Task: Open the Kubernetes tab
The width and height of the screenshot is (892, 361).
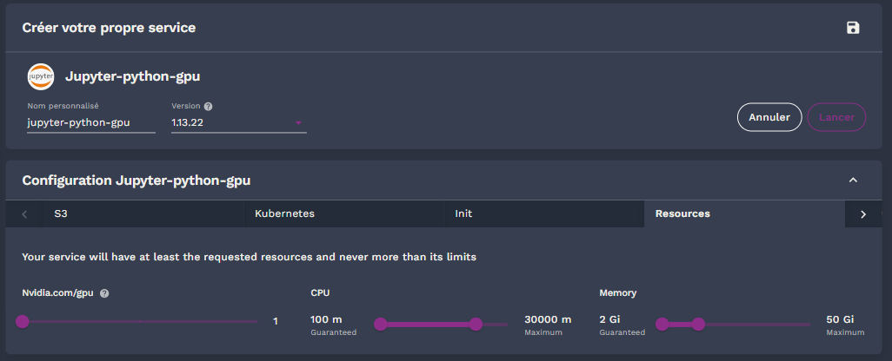Action: pos(284,213)
